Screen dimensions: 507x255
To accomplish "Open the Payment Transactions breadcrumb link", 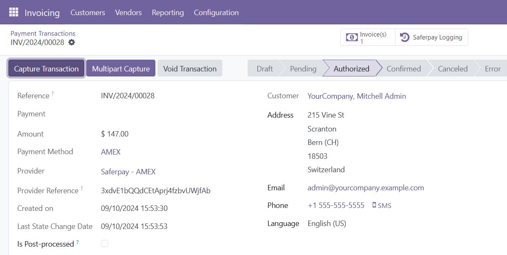I will [x=43, y=34].
